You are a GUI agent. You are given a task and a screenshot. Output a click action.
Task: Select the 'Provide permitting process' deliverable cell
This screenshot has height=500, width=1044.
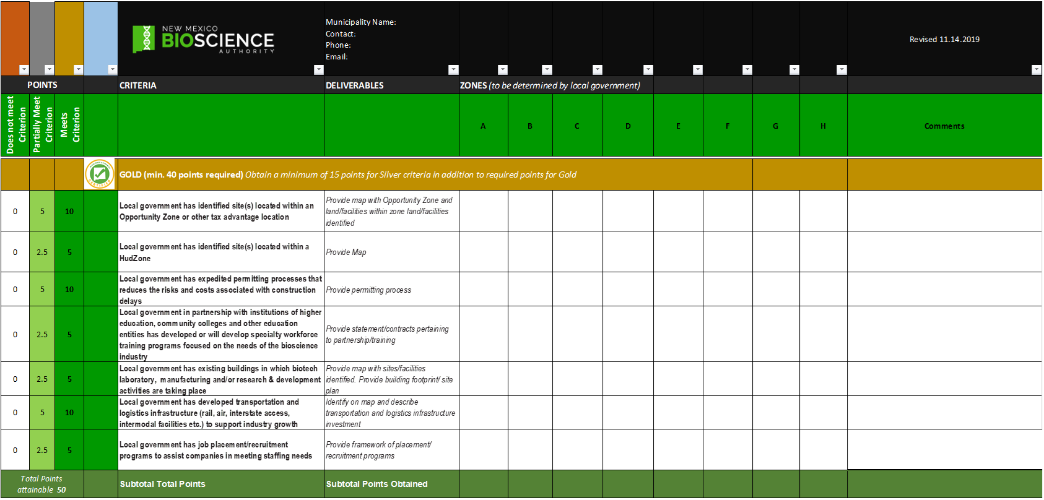pos(391,290)
